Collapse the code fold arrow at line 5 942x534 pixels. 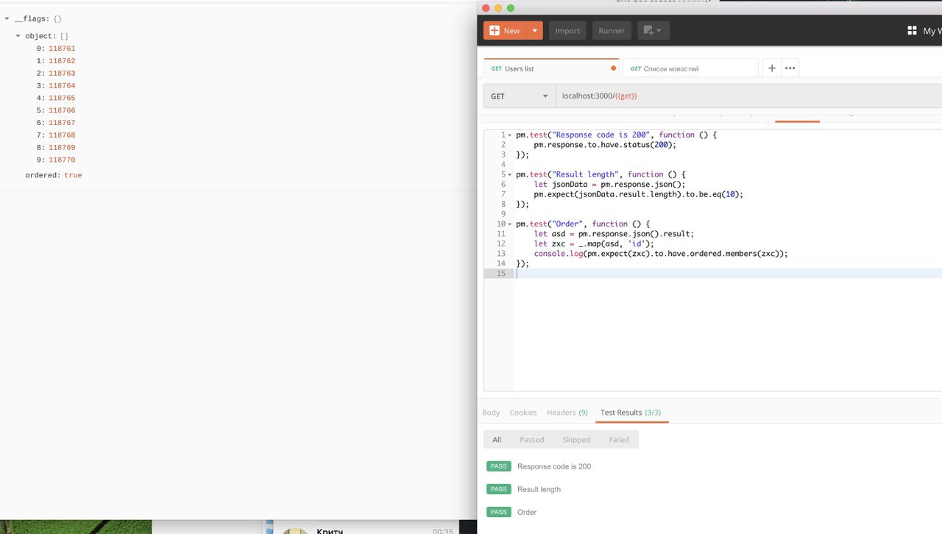509,175
